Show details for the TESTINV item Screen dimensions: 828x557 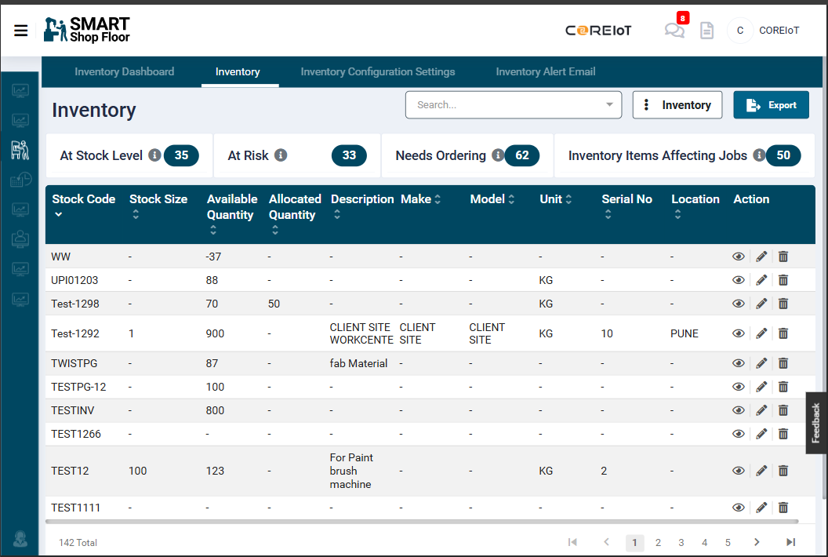pyautogui.click(x=738, y=410)
